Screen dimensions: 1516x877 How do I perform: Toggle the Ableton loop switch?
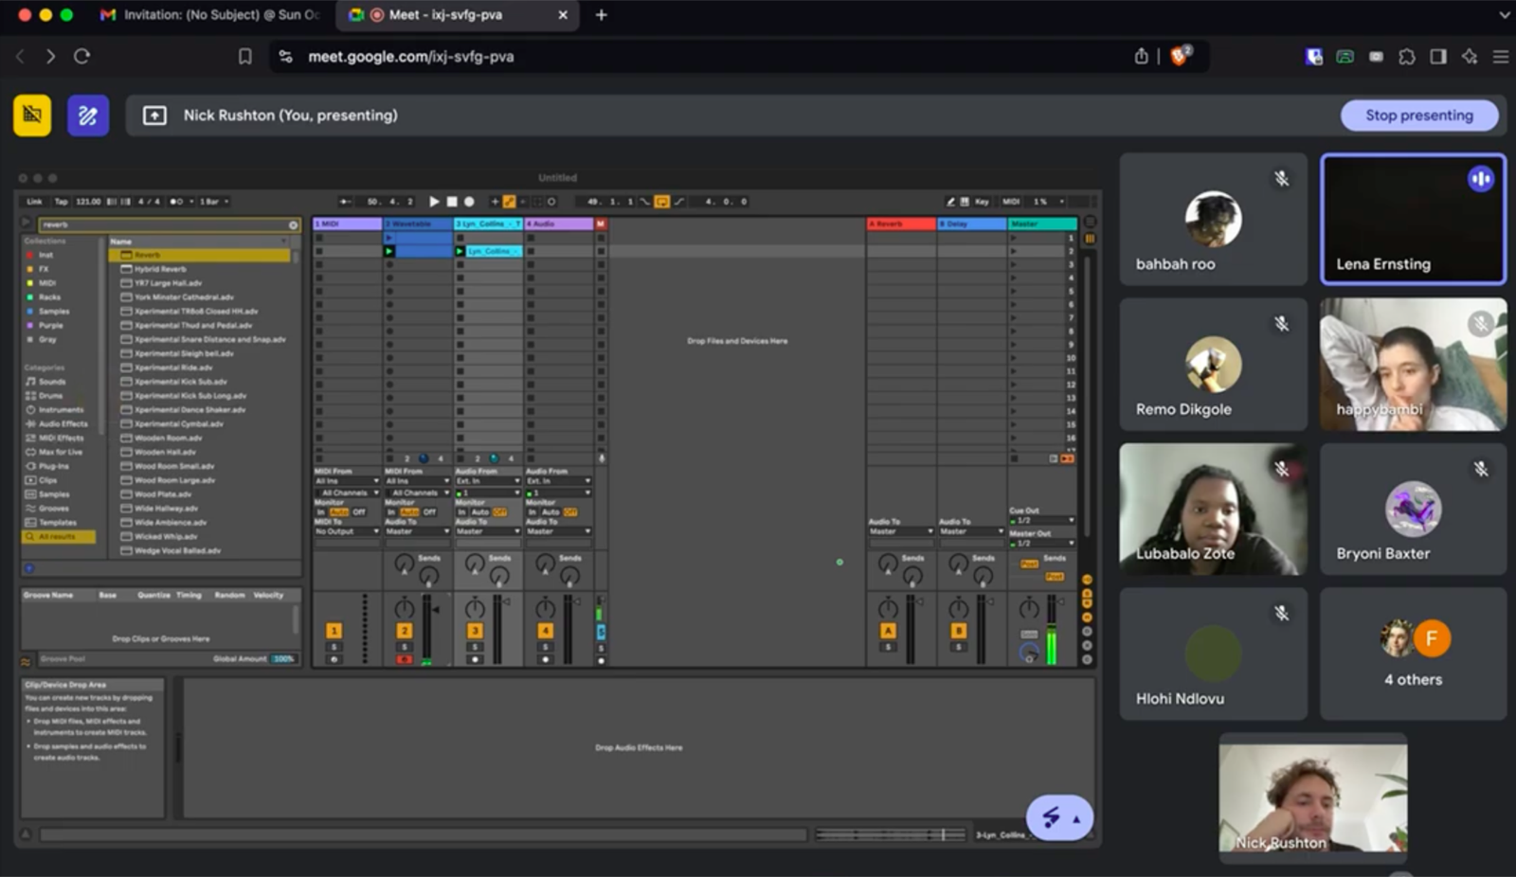pos(662,202)
